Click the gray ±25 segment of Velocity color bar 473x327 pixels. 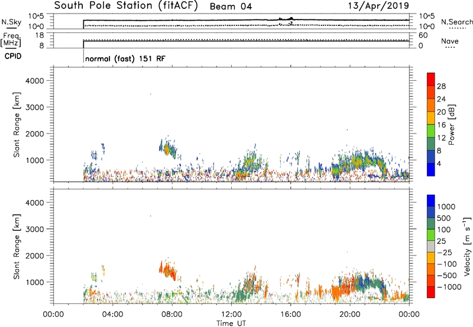[x=431, y=246]
